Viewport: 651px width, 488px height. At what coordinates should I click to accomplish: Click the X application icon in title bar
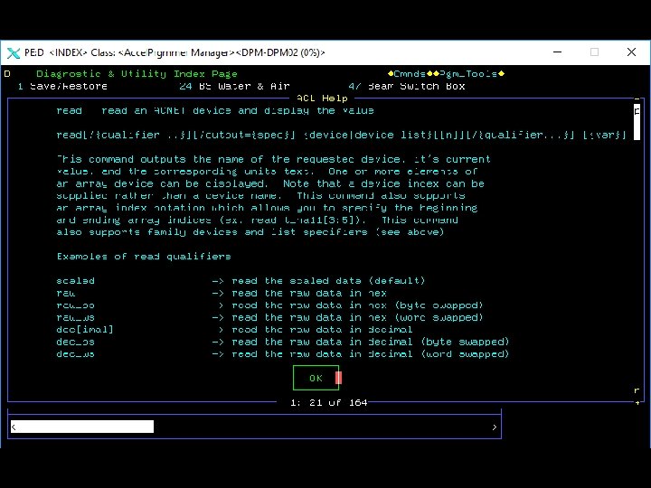click(x=14, y=52)
